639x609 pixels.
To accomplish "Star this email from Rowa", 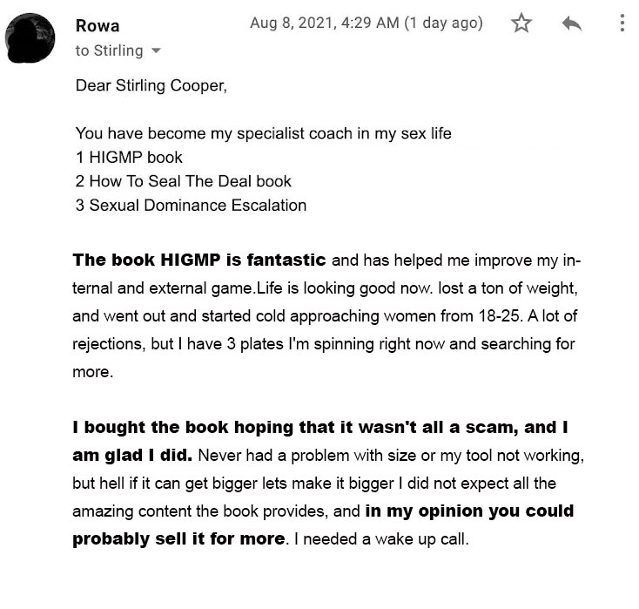I will tap(521, 24).
